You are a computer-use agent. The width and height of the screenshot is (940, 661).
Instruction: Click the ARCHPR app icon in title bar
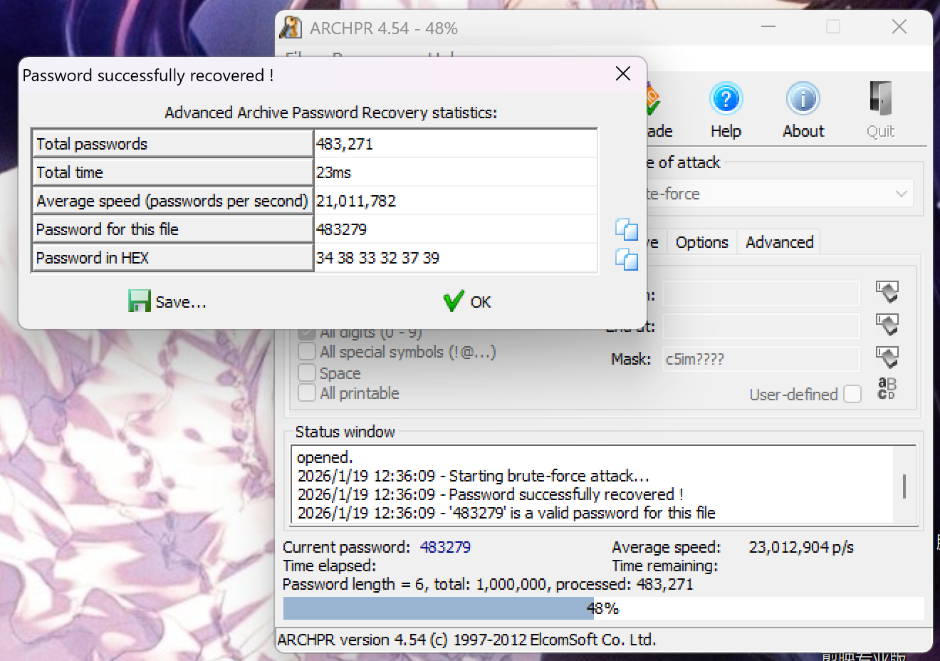point(290,28)
